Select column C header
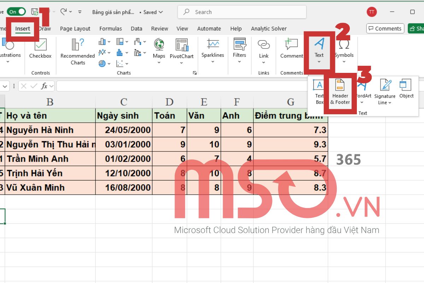Viewport: 424px width, 283px height. point(124,102)
